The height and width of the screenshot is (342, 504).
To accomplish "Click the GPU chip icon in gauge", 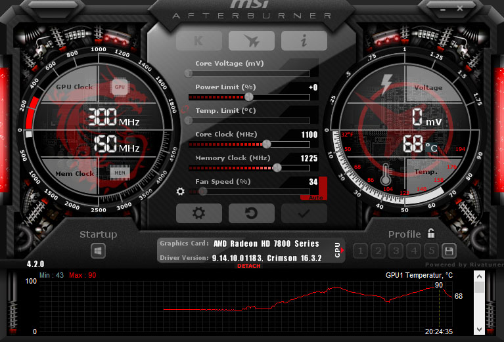I will pyautogui.click(x=120, y=87).
